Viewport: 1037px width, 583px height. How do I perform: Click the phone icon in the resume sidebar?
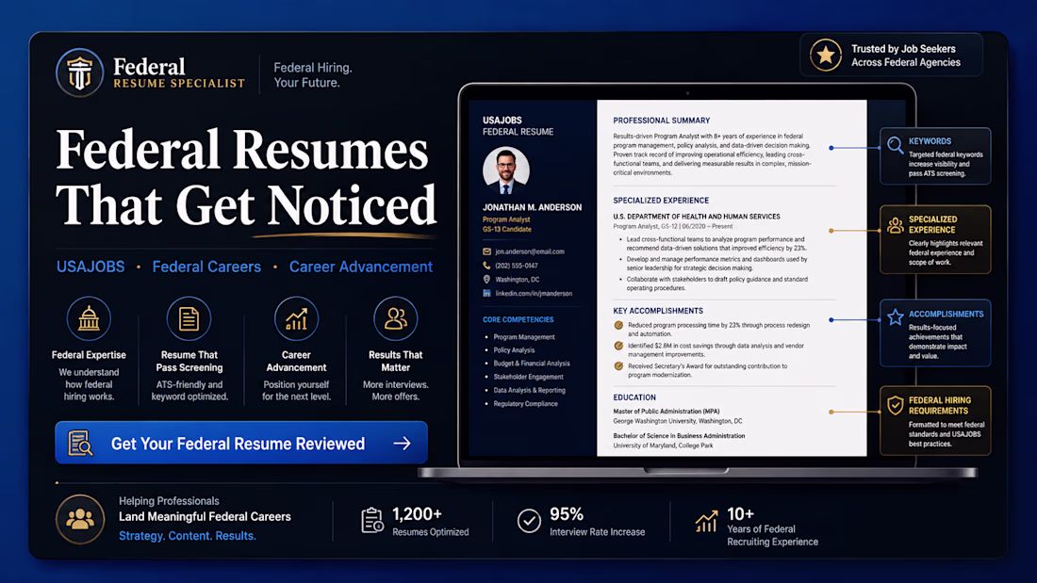[x=486, y=266]
